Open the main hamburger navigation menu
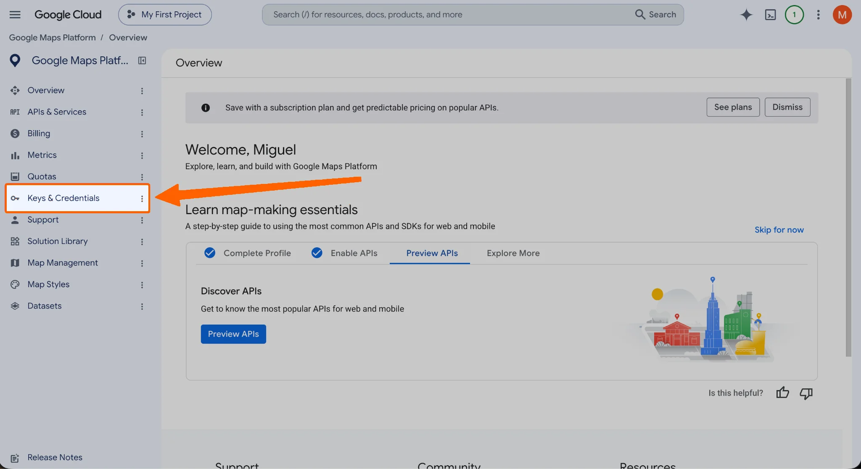 (15, 15)
